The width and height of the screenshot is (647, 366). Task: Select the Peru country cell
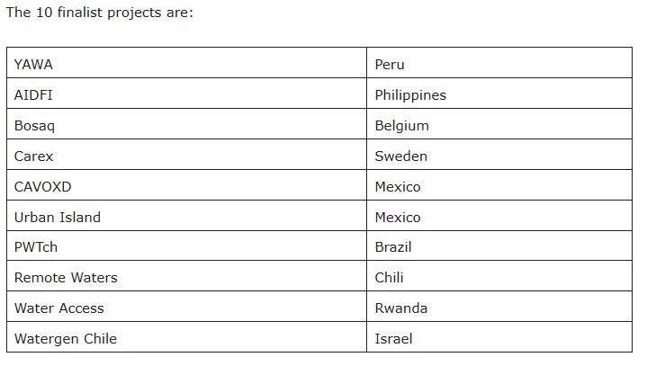499,63
